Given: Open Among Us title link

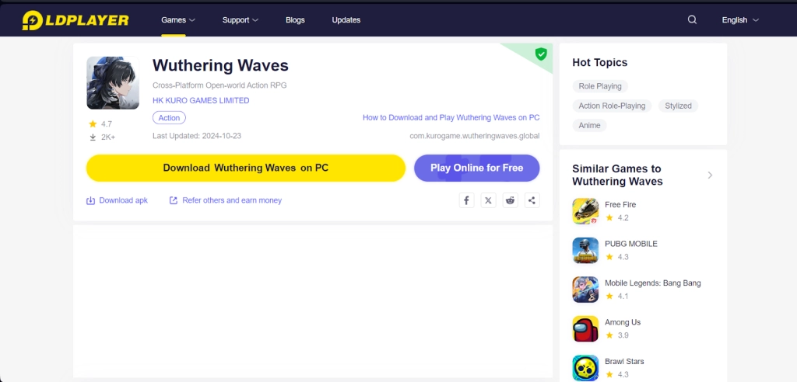Looking at the screenshot, I should point(623,322).
